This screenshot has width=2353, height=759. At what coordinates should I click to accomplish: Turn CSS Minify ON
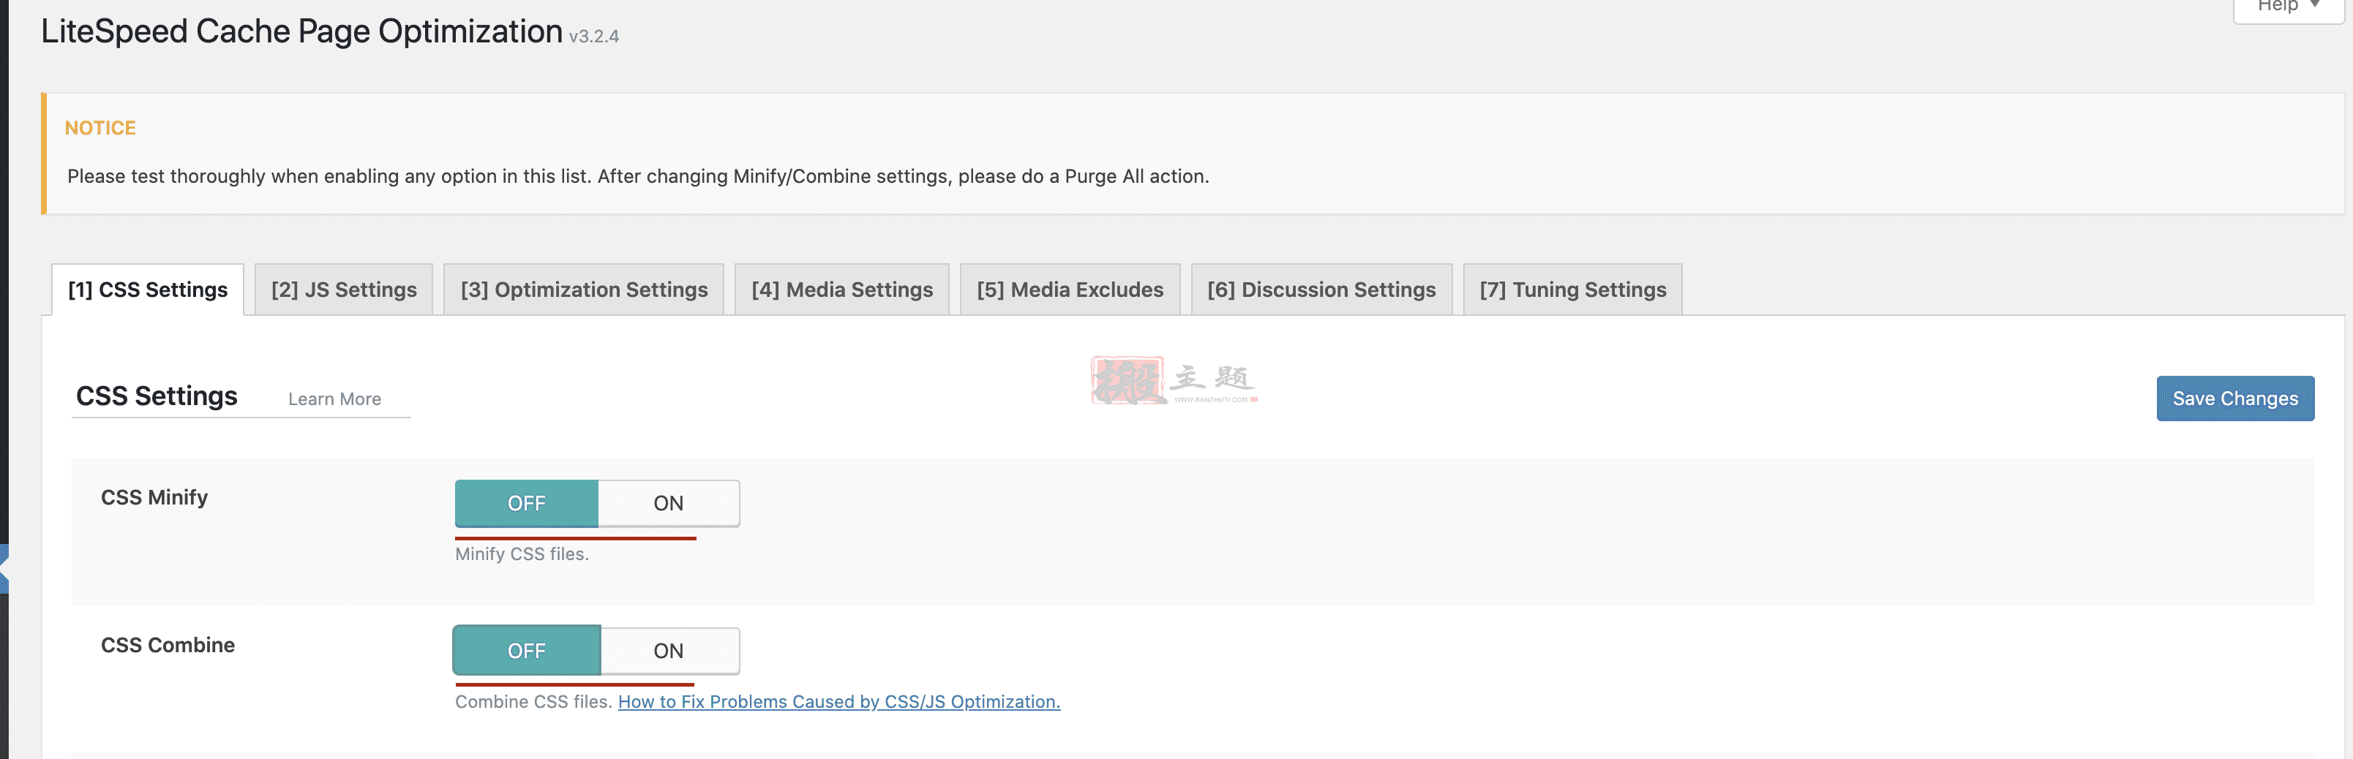tap(669, 503)
